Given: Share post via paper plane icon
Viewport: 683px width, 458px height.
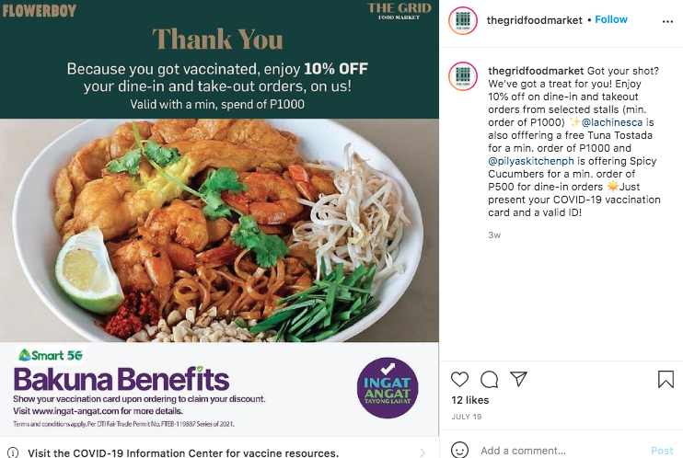Looking at the screenshot, I should [519, 379].
